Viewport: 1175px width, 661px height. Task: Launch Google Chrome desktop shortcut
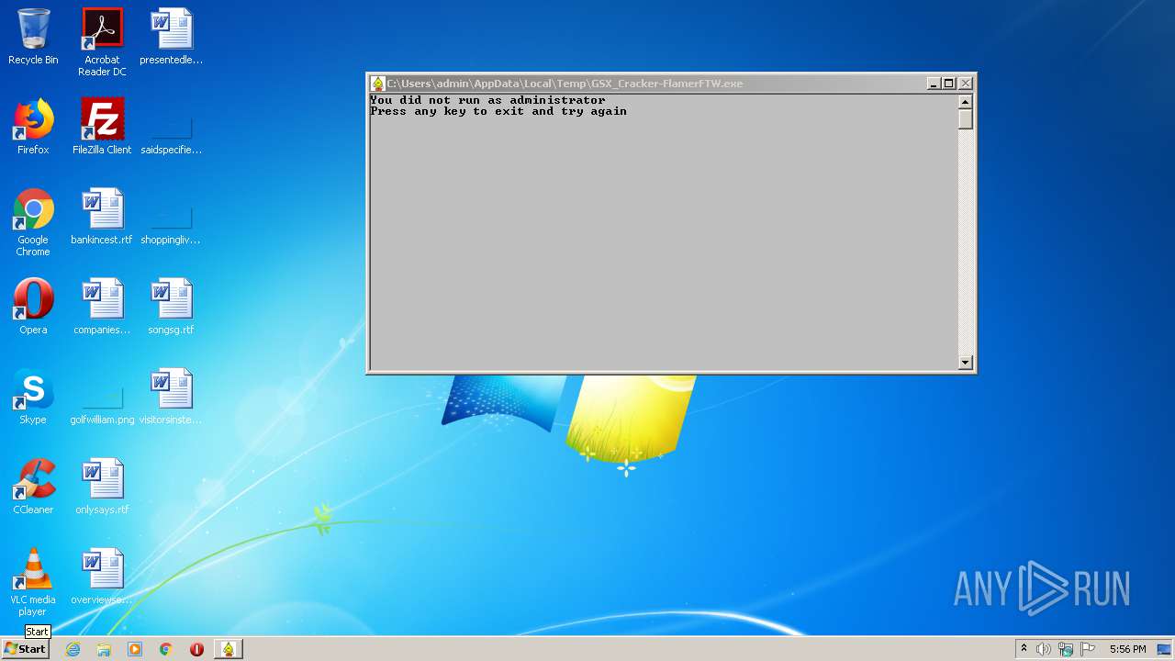[33, 222]
